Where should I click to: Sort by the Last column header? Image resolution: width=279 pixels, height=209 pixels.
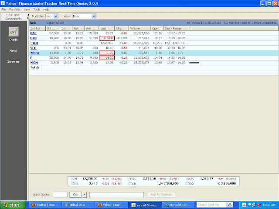[107, 28]
